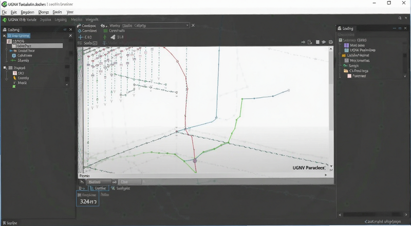Select the highlighted row in left tree
Viewport: 411px width, 226px height.
[x=37, y=46]
